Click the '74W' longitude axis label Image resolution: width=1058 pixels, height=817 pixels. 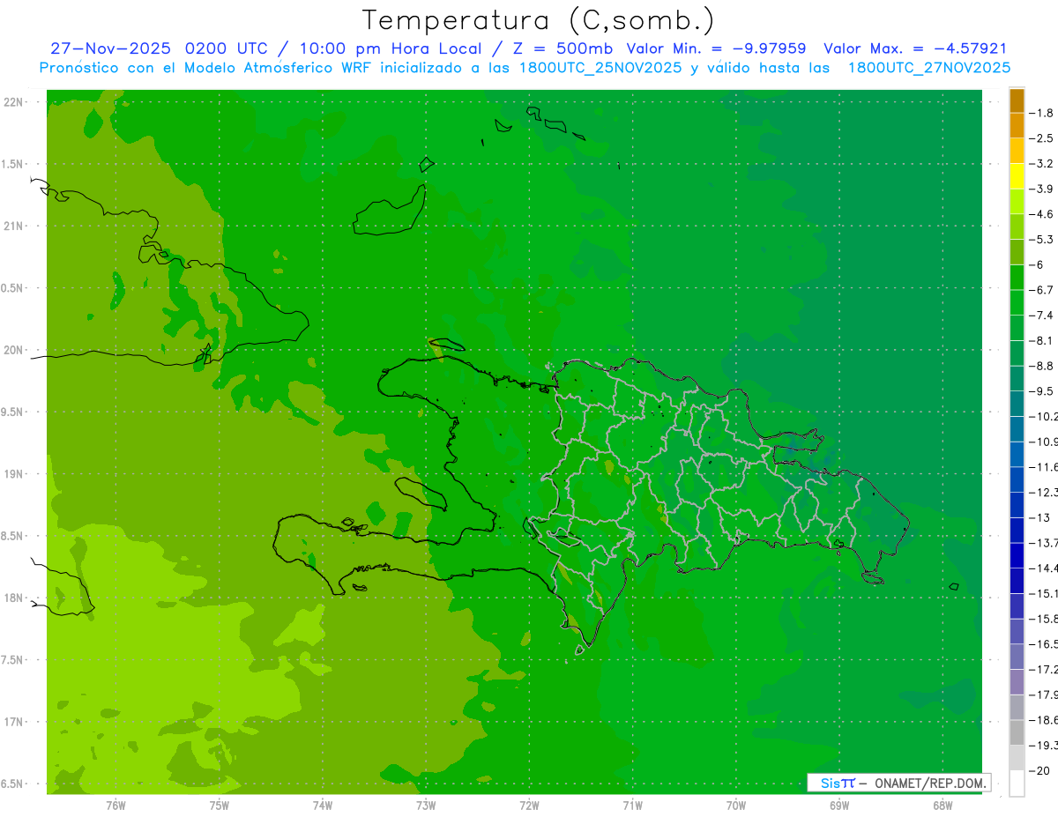coord(322,806)
